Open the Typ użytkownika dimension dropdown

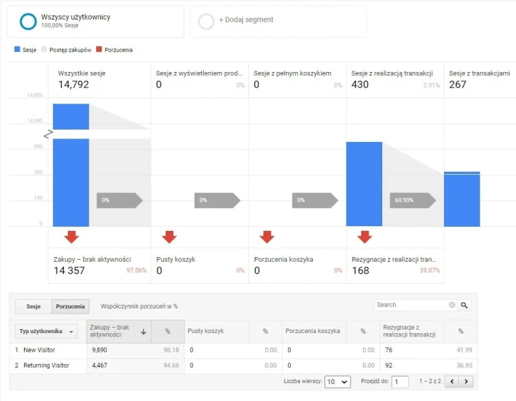[x=46, y=332]
